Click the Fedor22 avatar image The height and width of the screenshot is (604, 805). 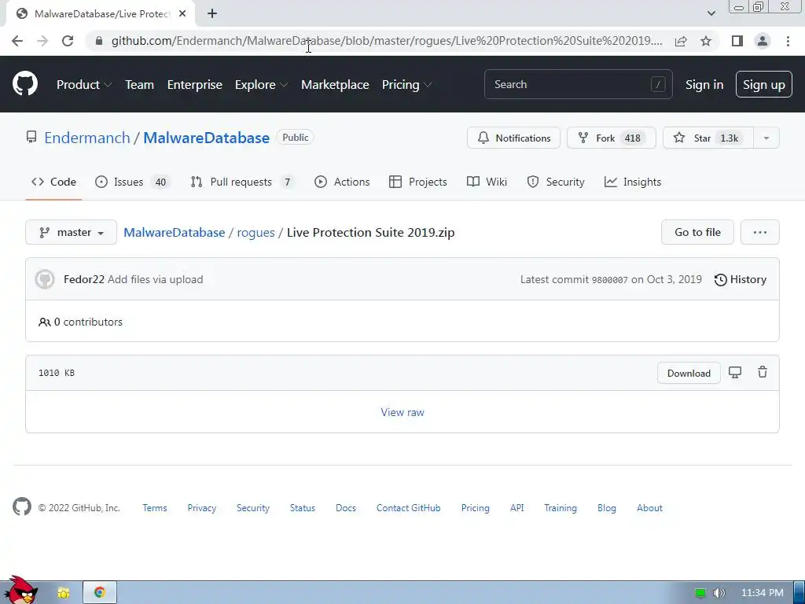tap(45, 279)
